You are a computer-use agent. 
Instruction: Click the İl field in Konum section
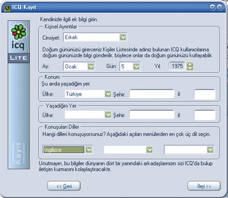(205, 94)
